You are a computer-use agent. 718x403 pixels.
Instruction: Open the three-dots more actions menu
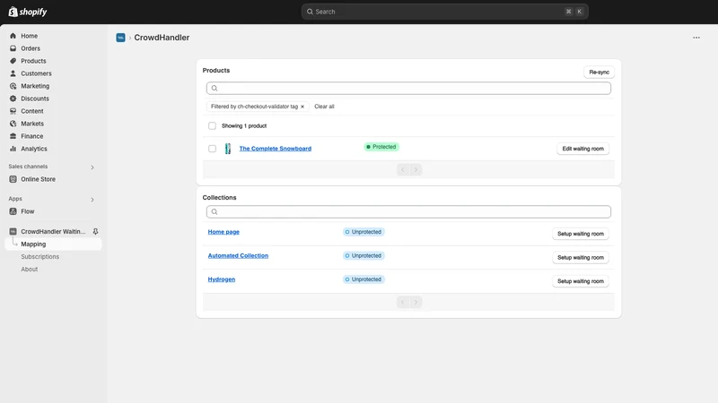[696, 38]
